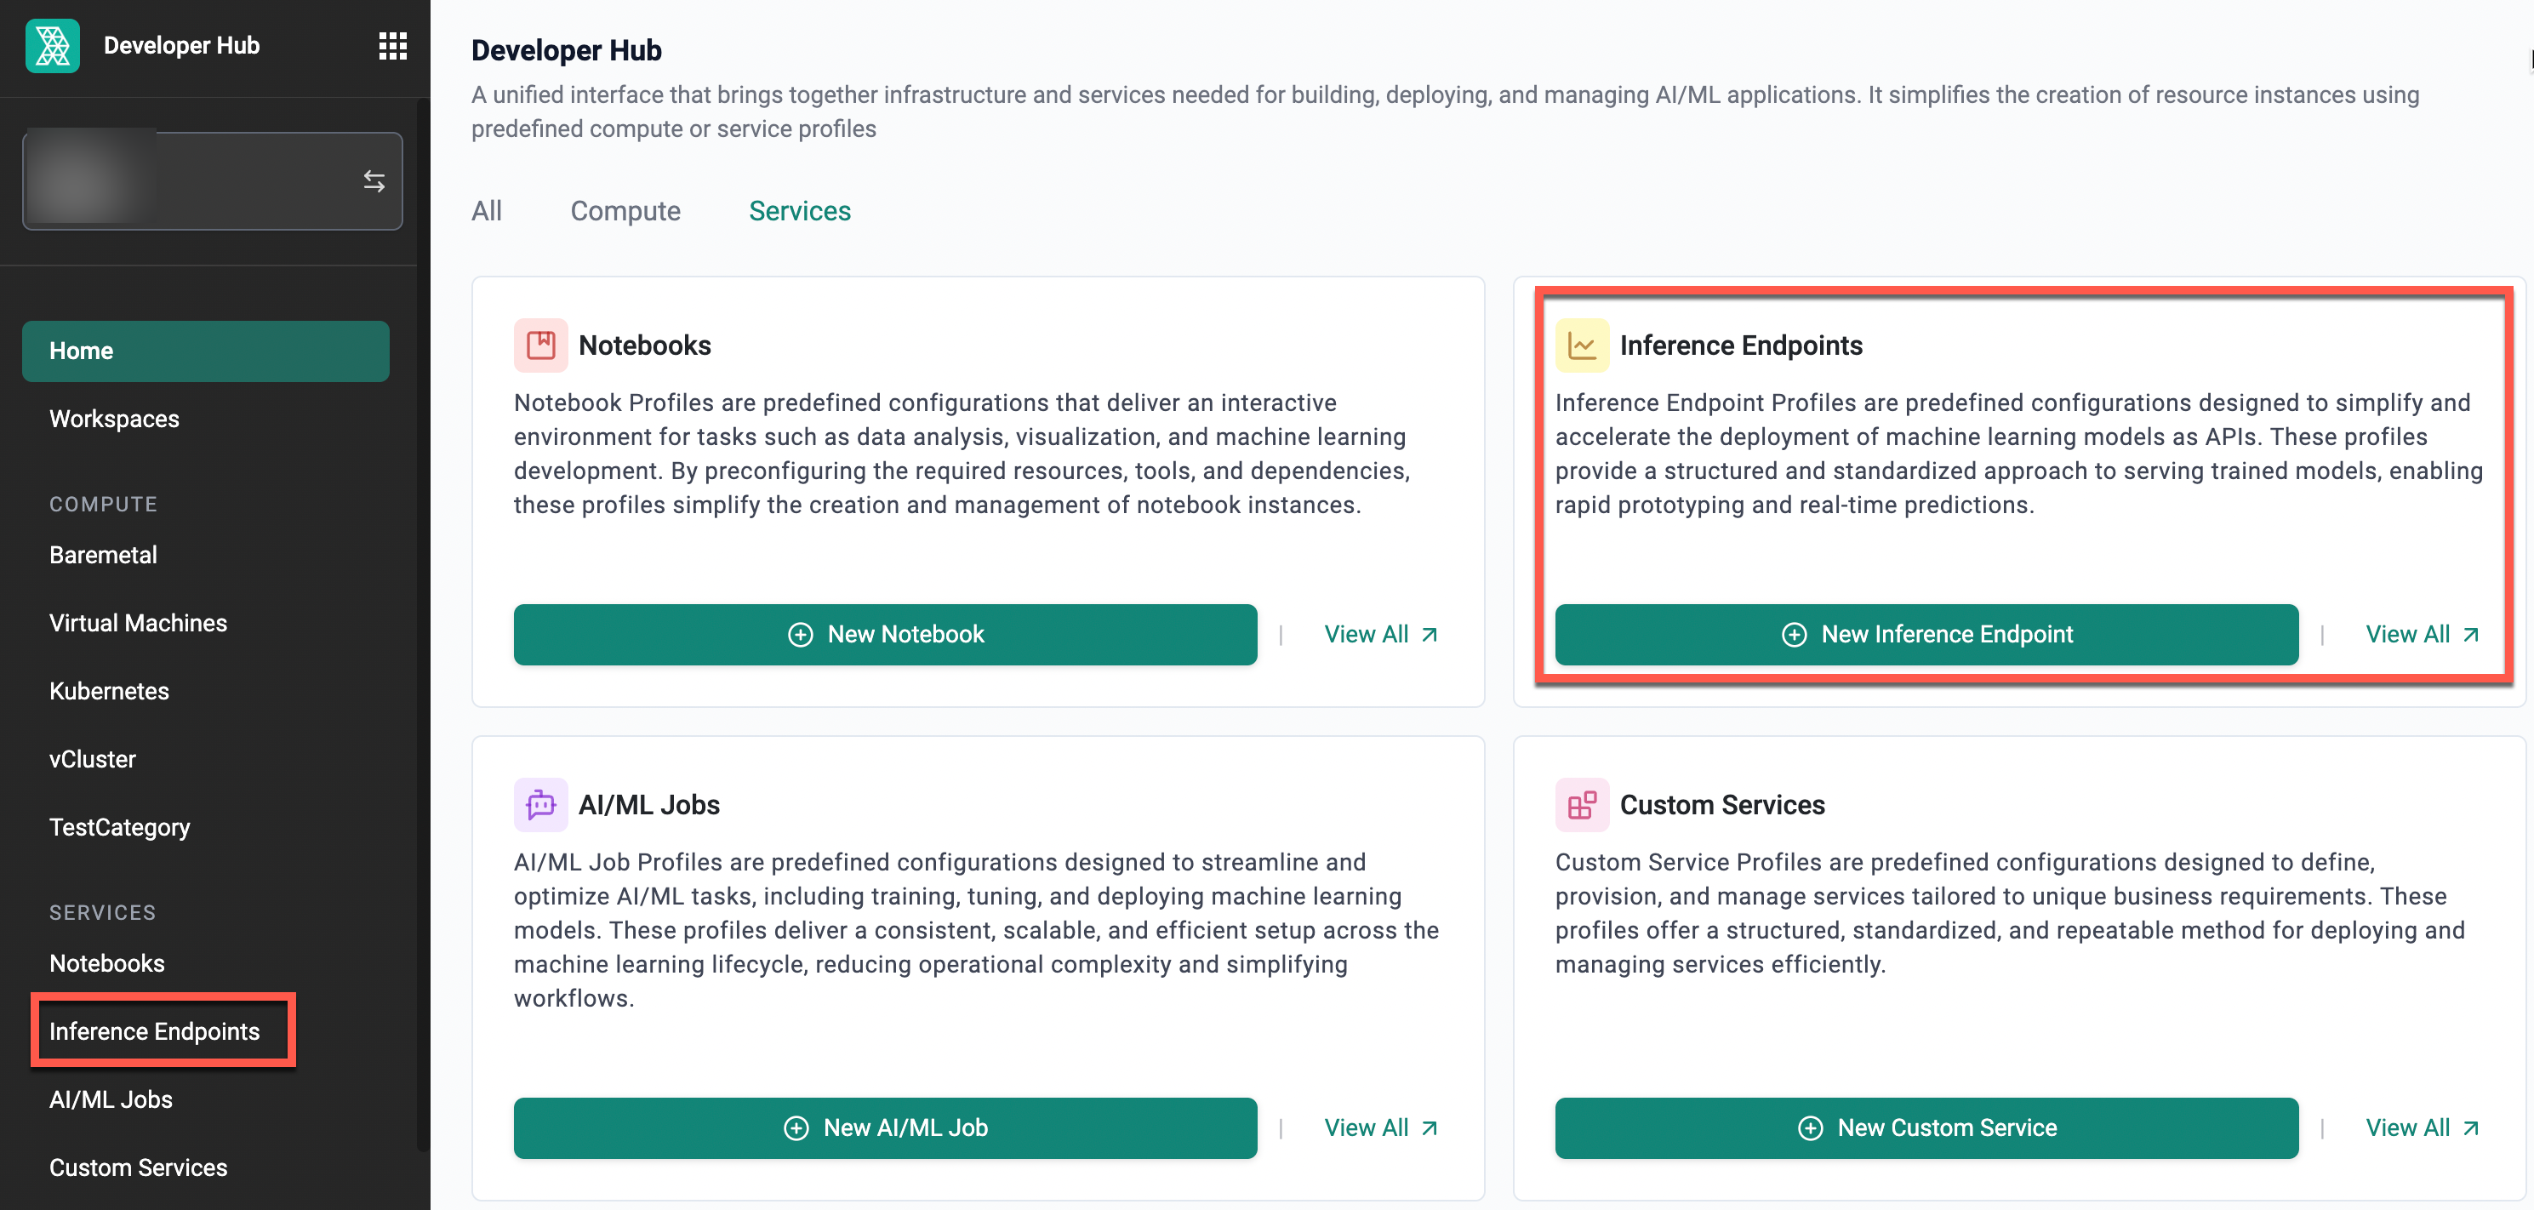
Task: Click the New AI/ML Job button
Action: coord(884,1127)
